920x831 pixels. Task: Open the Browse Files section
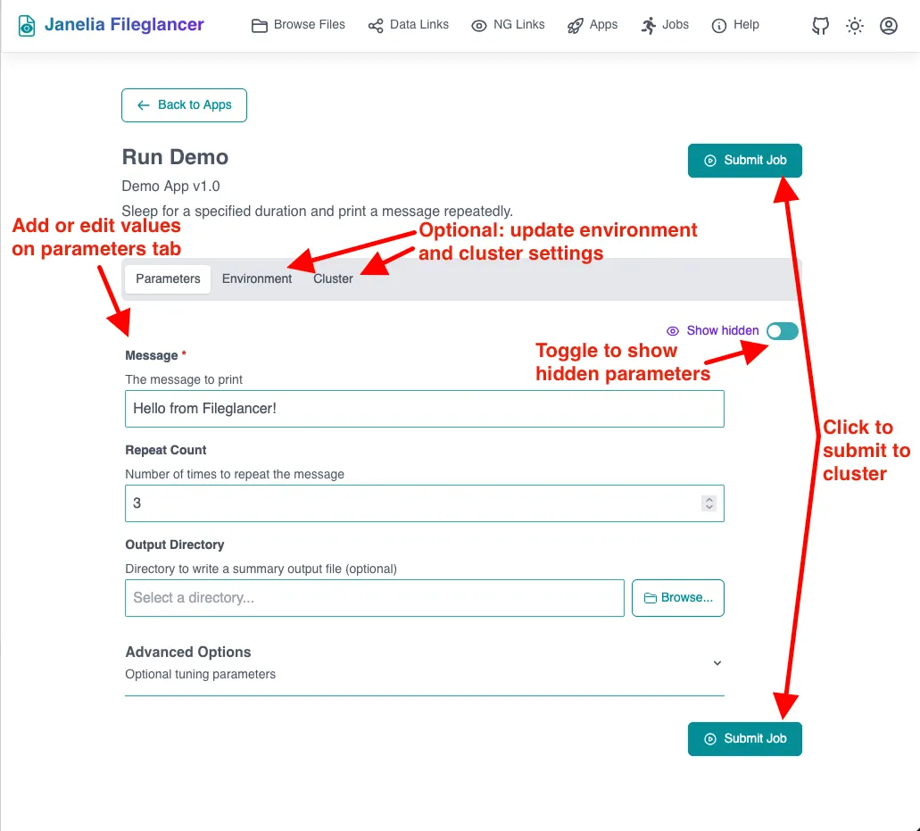coord(298,25)
